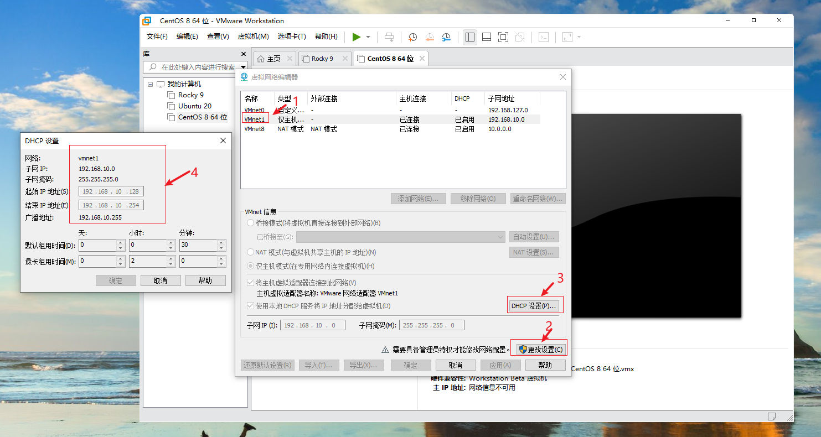
Task: Close the library panel with its X
Action: coord(243,54)
